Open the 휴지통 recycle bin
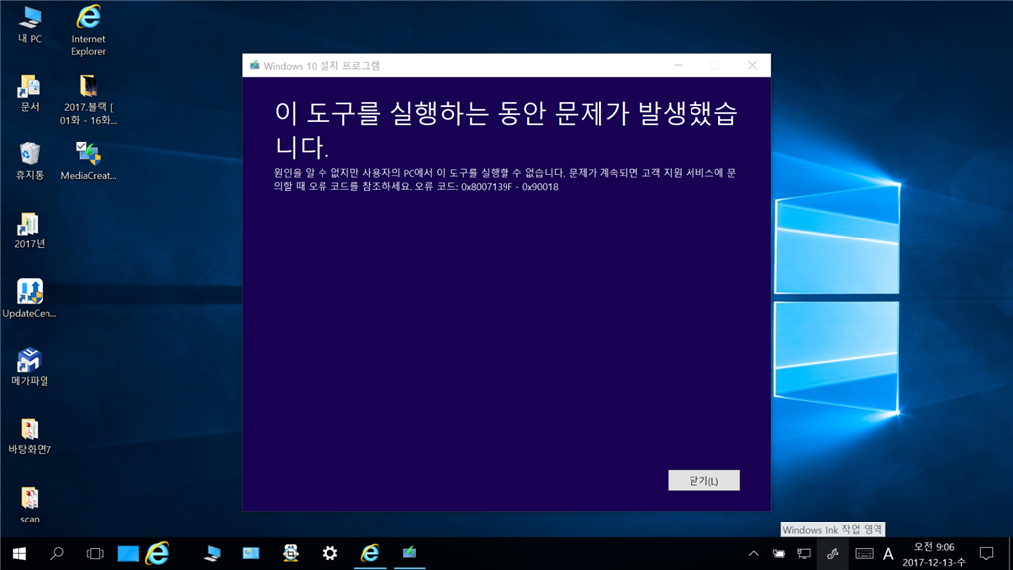 pos(29,161)
